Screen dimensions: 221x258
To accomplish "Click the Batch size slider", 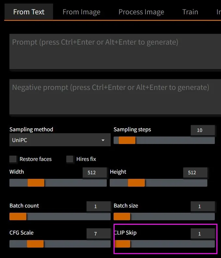I will 164,217.
